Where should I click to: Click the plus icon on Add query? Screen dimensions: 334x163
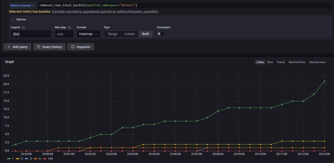(x=9, y=47)
